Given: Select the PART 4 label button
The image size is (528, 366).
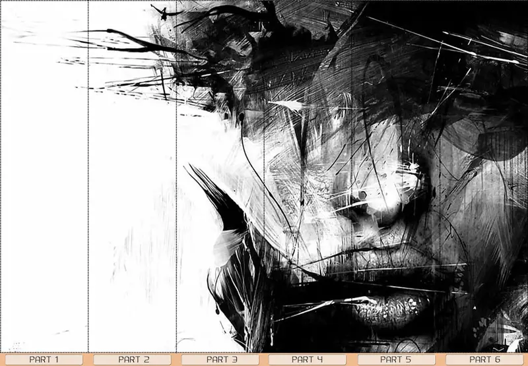Looking at the screenshot, I should (307, 359).
